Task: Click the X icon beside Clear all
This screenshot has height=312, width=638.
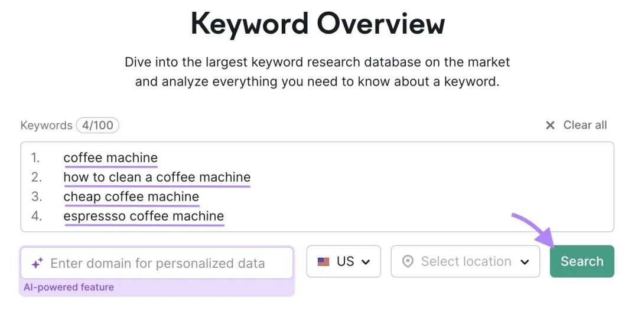Action: click(x=550, y=126)
